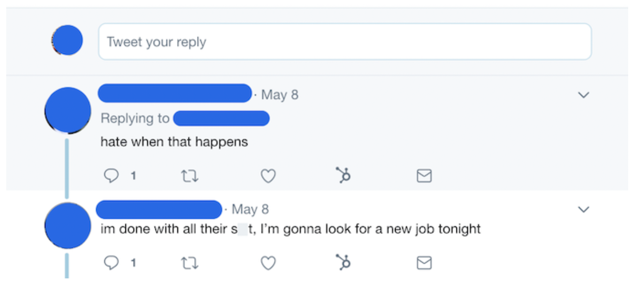Click the "Replying to" mention link
643x287 pixels.
click(222, 118)
